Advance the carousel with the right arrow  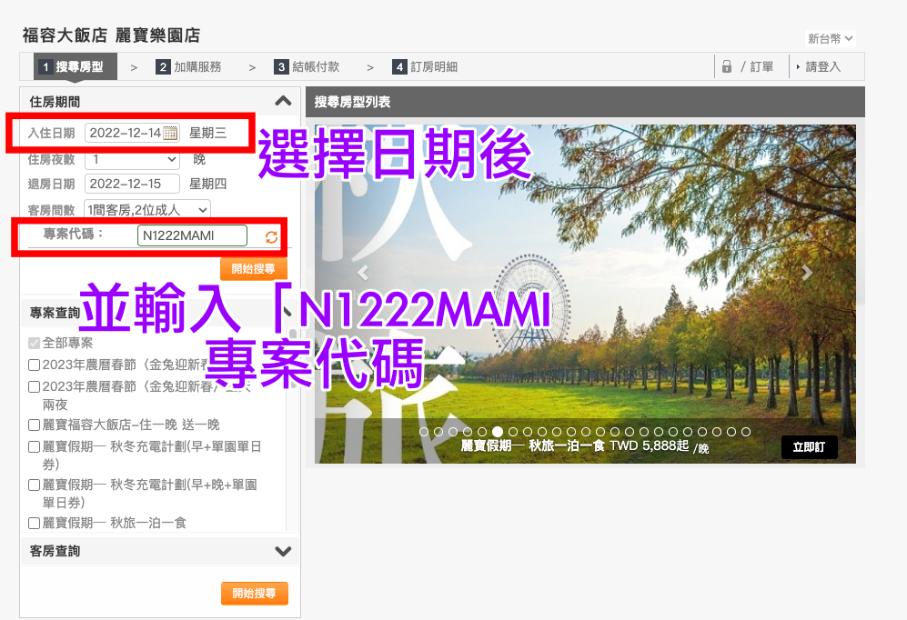point(806,272)
